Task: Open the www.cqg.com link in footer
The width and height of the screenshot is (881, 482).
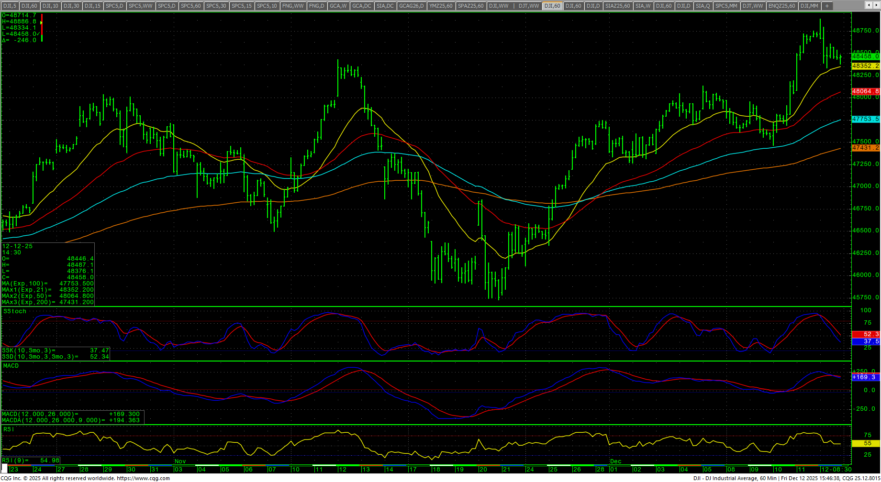Action: [143, 478]
